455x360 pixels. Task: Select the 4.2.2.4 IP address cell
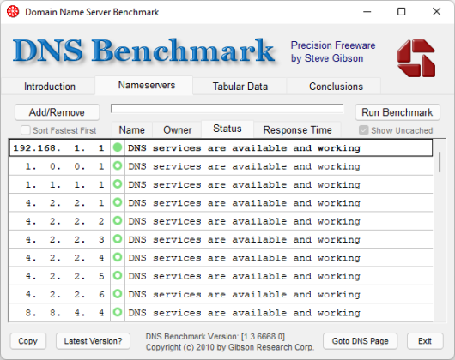59,257
